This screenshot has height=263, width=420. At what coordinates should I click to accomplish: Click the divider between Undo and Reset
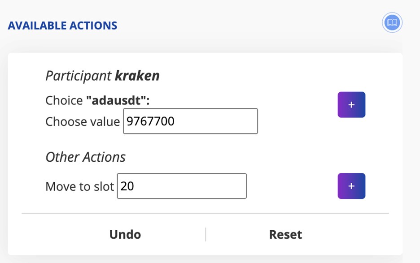pyautogui.click(x=206, y=234)
